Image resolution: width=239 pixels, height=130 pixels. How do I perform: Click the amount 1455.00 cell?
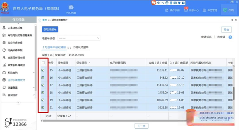[x=163, y=93]
